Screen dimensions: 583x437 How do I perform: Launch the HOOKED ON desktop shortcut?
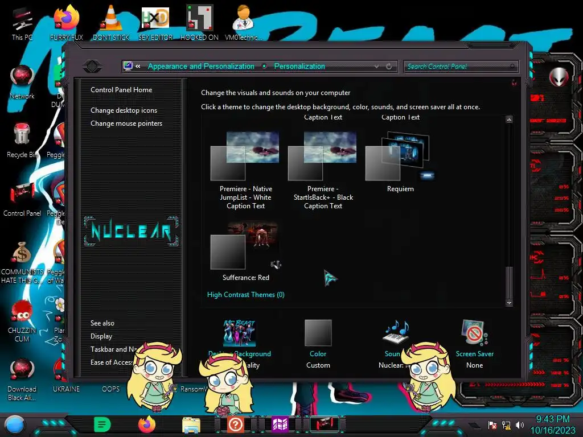point(199,23)
